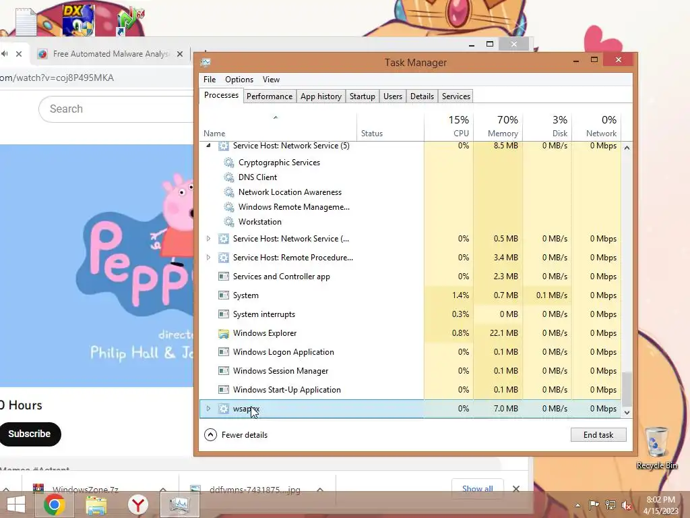
Task: Click the Action Center flag icon
Action: [594, 505]
